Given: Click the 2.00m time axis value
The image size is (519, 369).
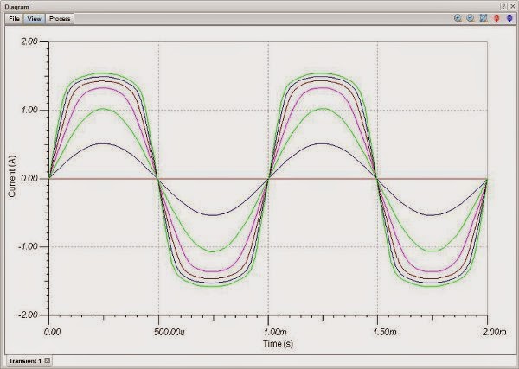Looking at the screenshot, I should coord(495,332).
